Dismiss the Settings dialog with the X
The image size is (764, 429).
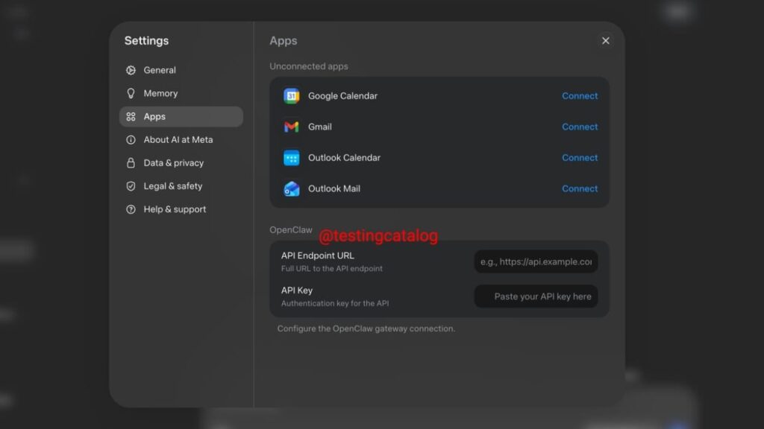pyautogui.click(x=605, y=40)
